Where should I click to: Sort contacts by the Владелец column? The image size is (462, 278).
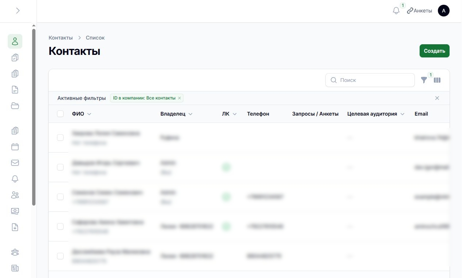(176, 114)
